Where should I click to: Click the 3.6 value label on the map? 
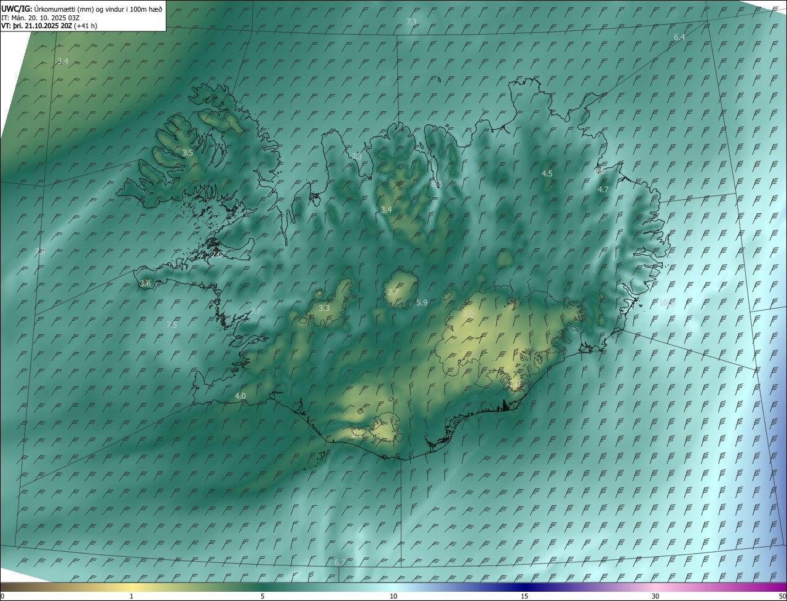coord(145,284)
